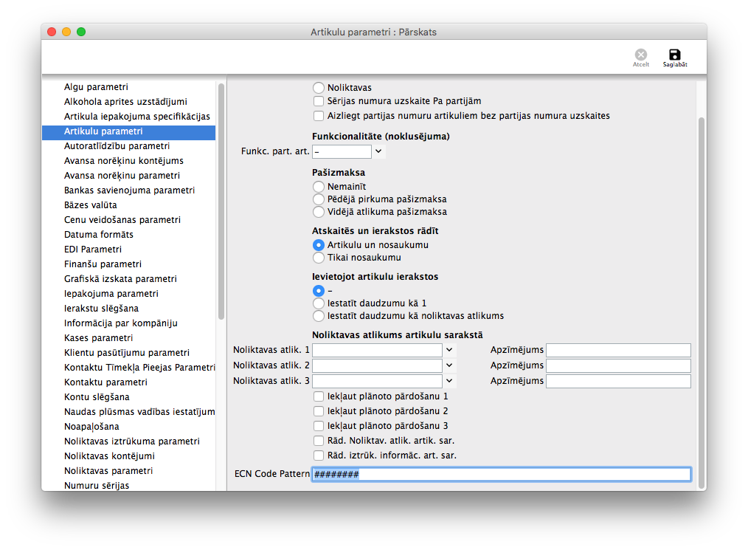
Task: Select Artikulu parametri in the list
Action: [x=129, y=131]
